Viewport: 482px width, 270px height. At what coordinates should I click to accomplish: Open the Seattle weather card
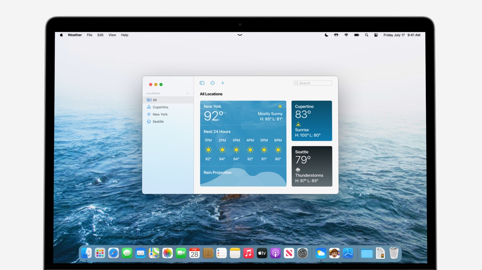(312, 166)
